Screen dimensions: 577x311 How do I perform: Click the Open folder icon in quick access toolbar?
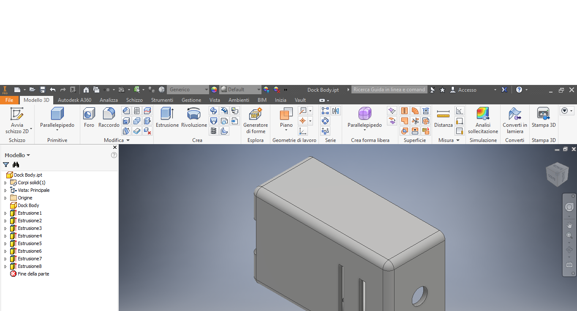[32, 90]
